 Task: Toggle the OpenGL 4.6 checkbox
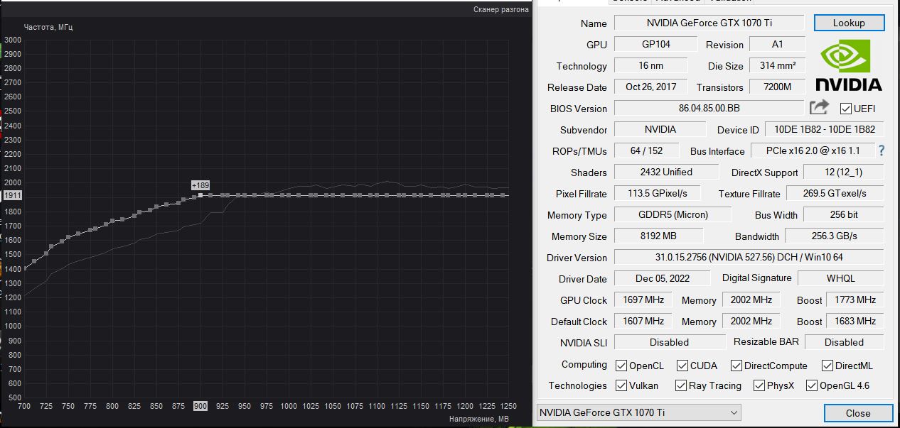[812, 385]
